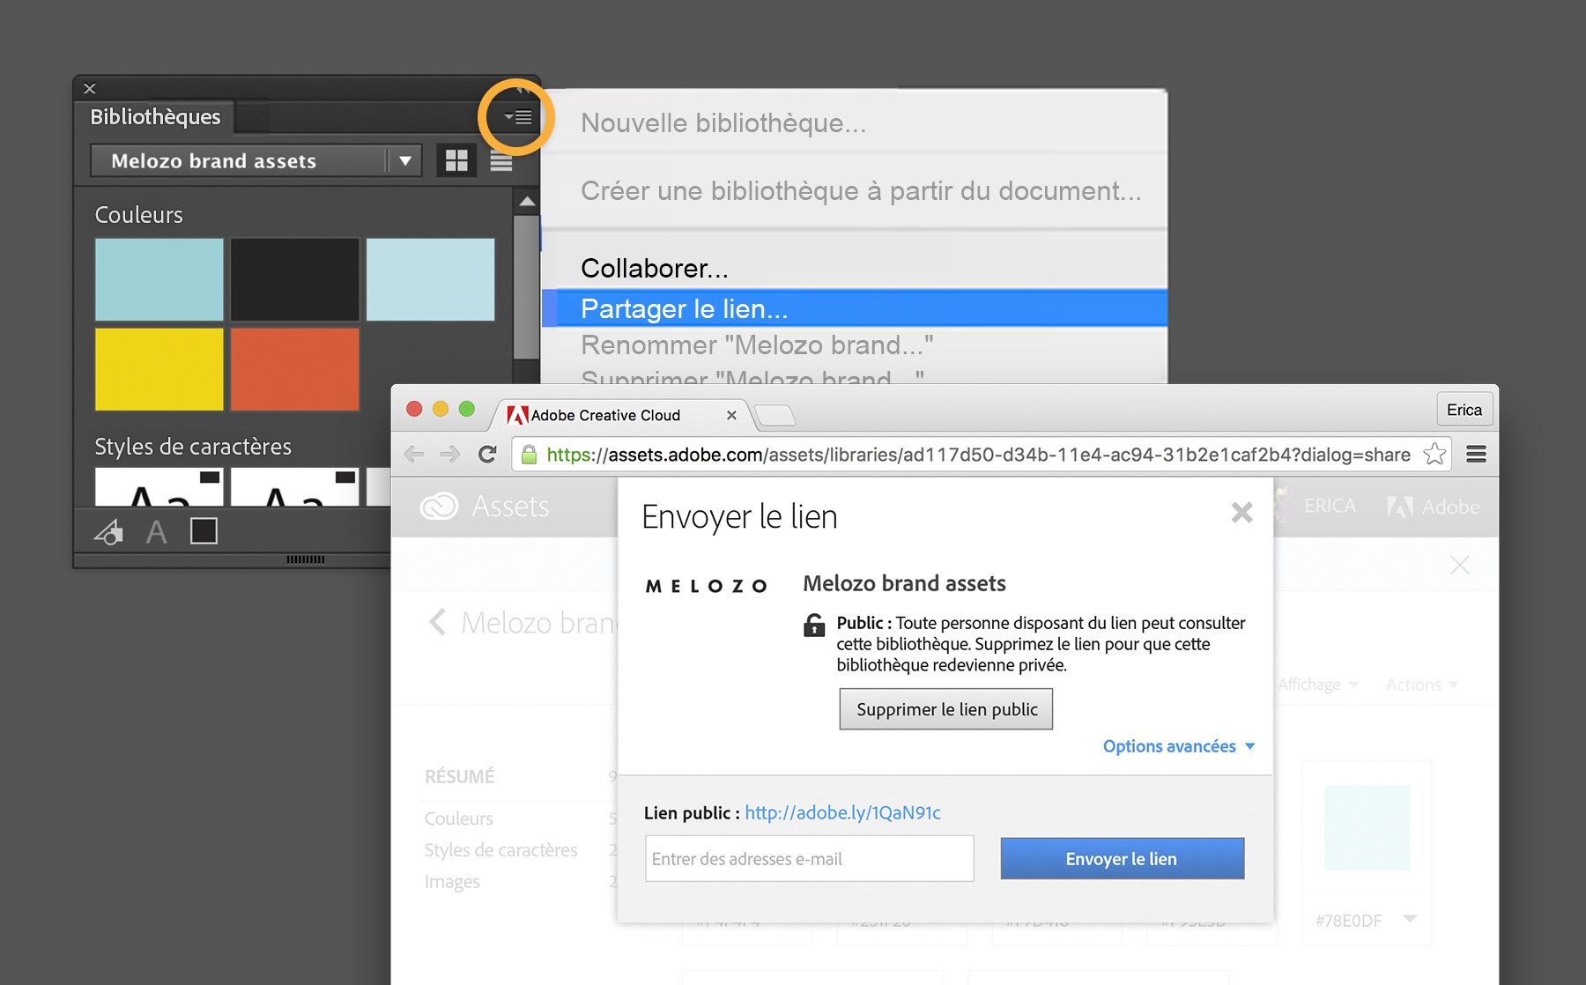Open the Bibliothèques panel flyout menu
Screen dimensions: 1586x985
[x=518, y=117]
